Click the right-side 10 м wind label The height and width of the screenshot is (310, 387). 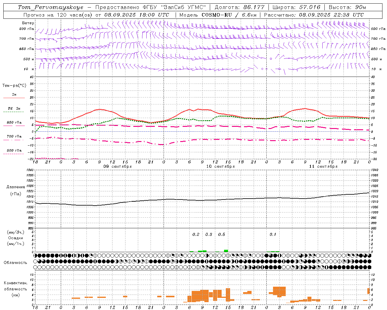pyautogui.click(x=376, y=69)
